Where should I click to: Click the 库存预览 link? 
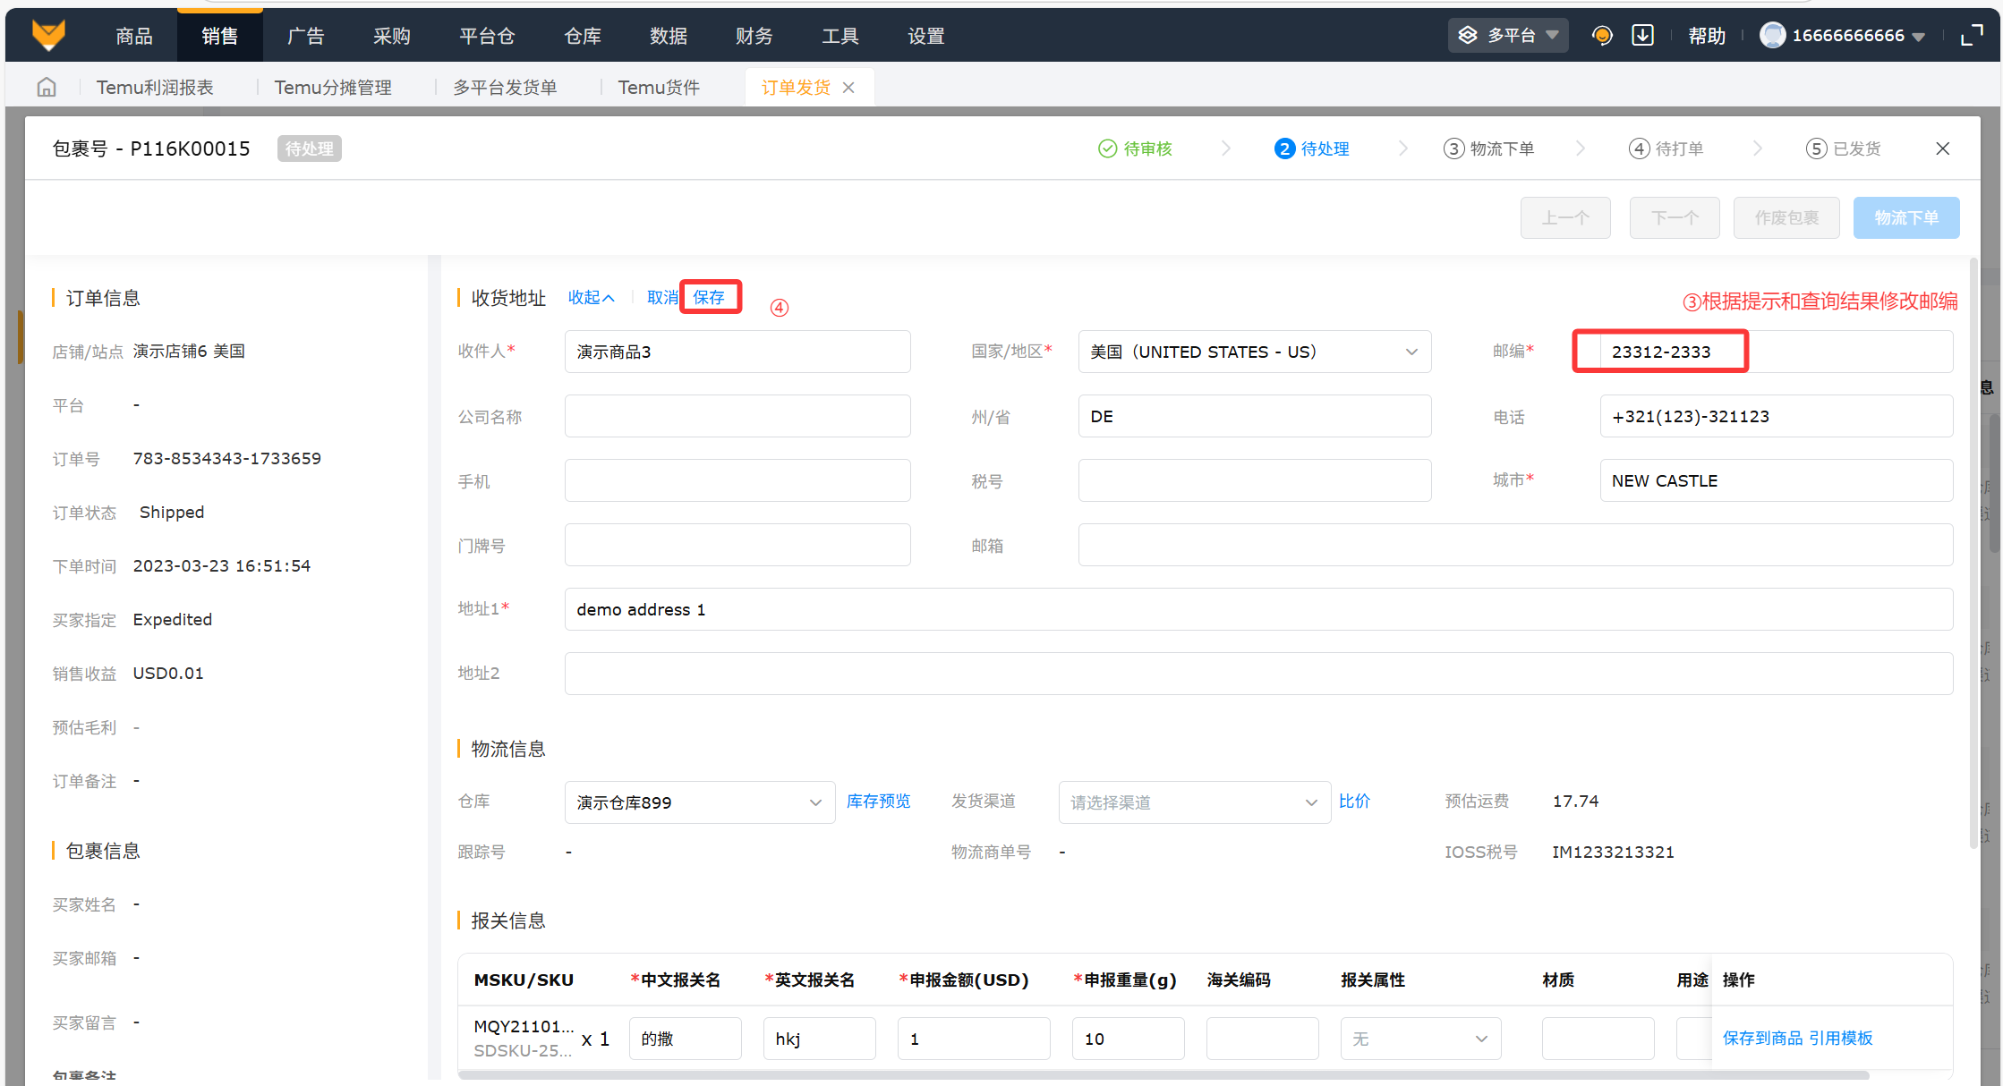[x=878, y=802]
